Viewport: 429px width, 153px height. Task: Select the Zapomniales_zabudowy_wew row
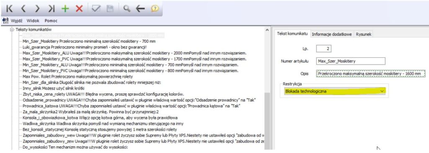[143, 135]
